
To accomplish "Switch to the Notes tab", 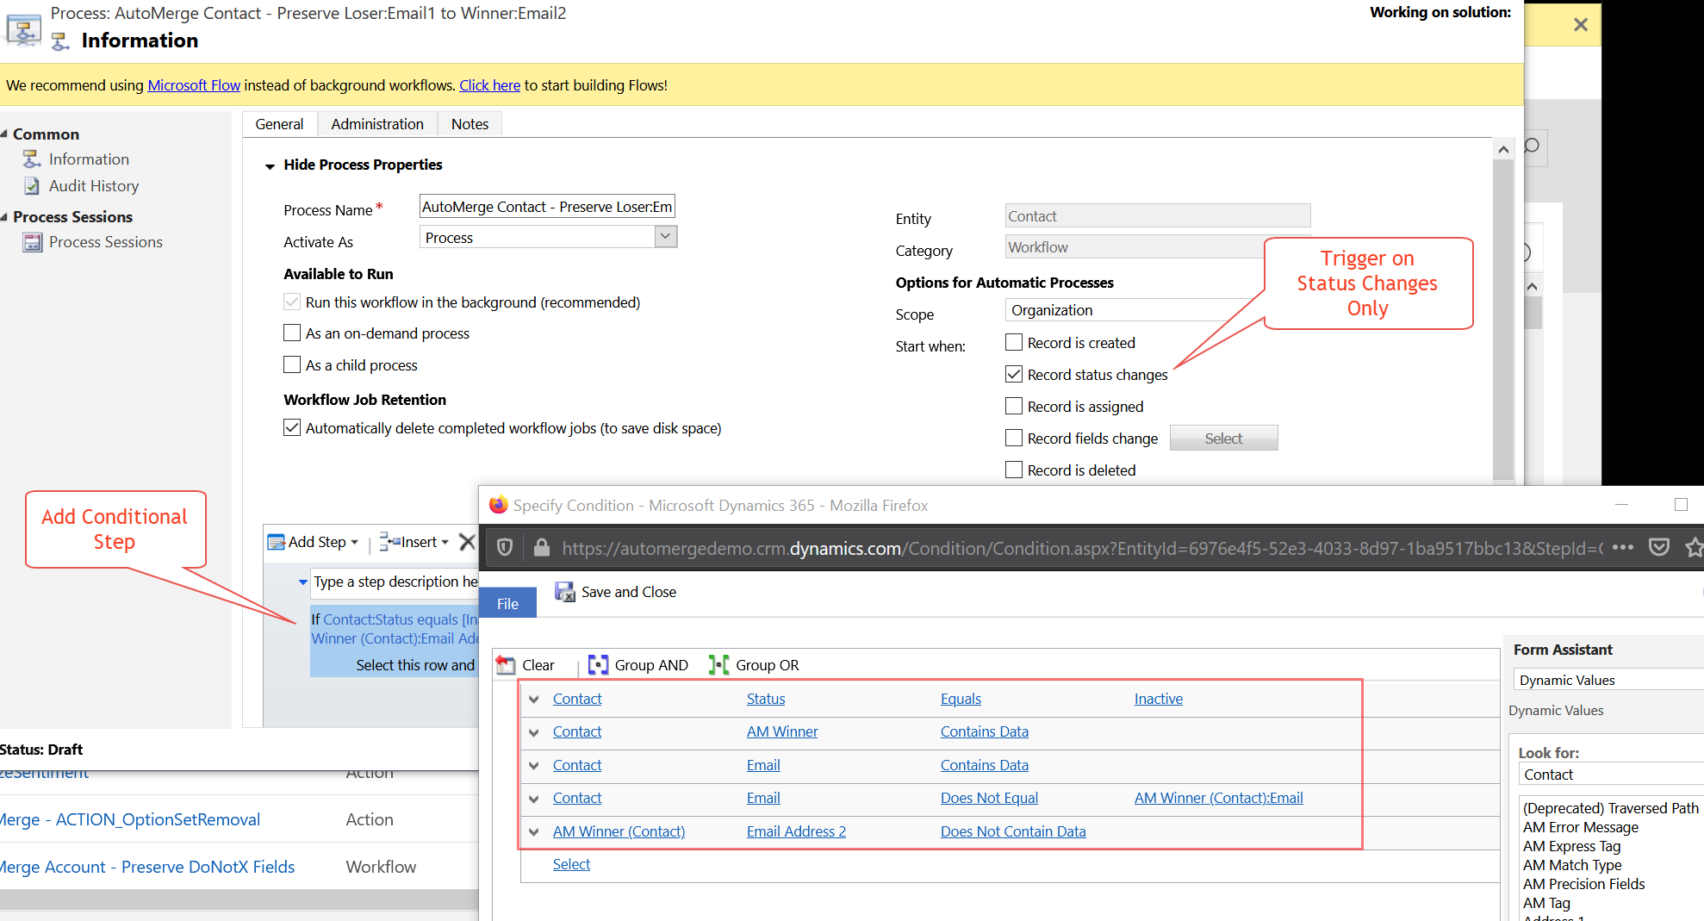I will coord(470,124).
